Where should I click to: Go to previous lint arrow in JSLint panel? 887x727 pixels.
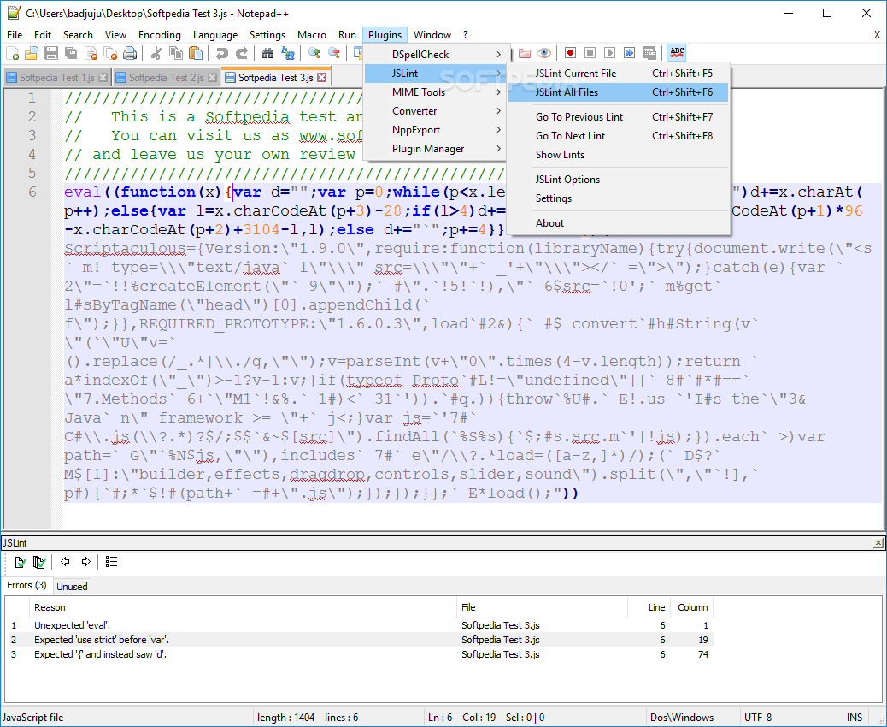[65, 562]
